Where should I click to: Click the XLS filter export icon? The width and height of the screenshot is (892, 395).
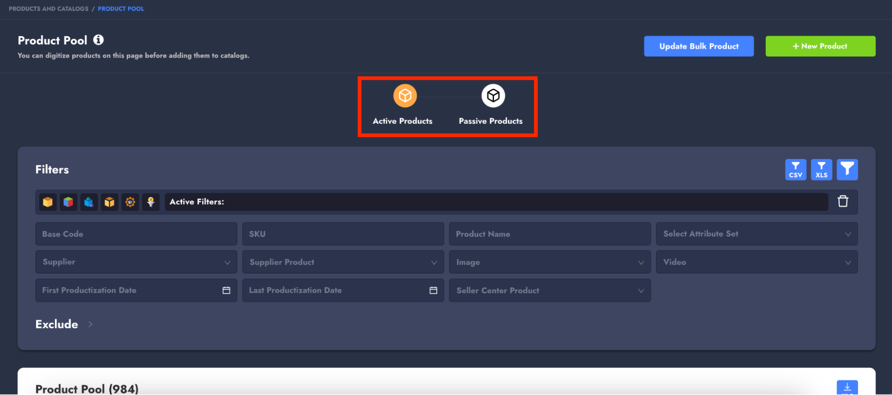(x=821, y=170)
